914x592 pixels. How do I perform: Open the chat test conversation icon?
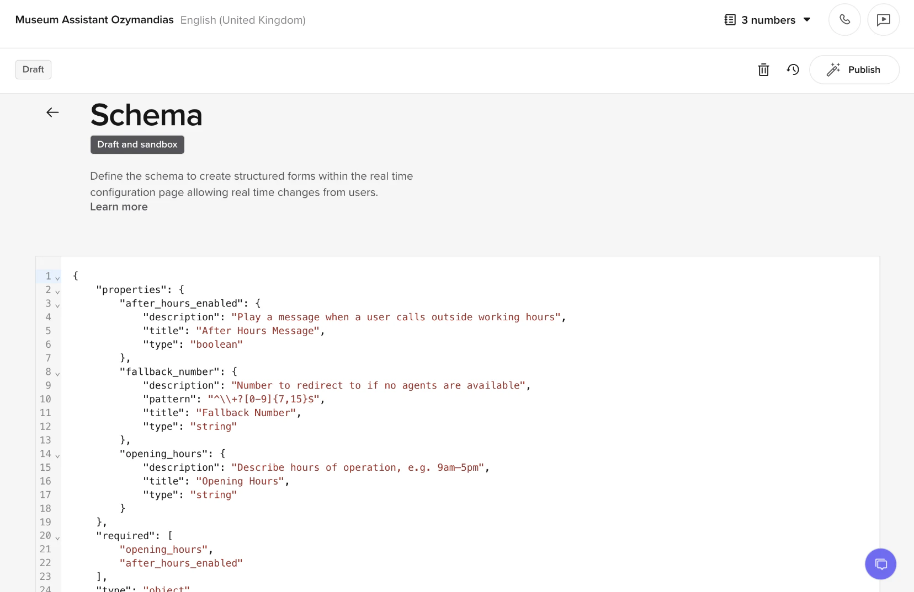[x=883, y=19]
